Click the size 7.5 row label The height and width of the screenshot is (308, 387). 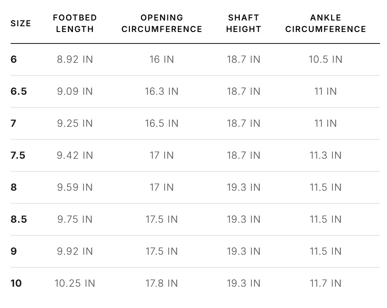tap(18, 155)
